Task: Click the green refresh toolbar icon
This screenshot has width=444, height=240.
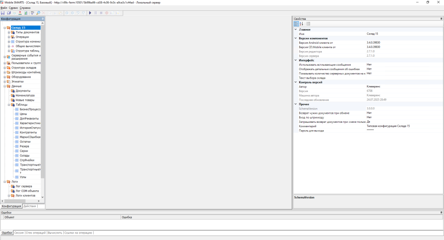Action: pyautogui.click(x=26, y=13)
